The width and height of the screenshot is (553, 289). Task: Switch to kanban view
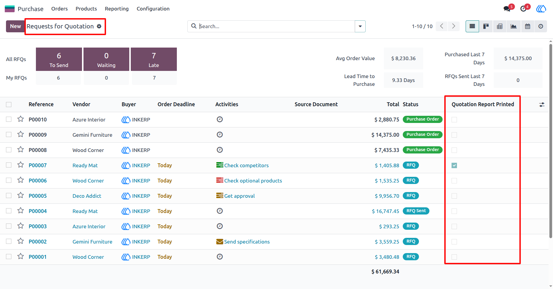[486, 26]
